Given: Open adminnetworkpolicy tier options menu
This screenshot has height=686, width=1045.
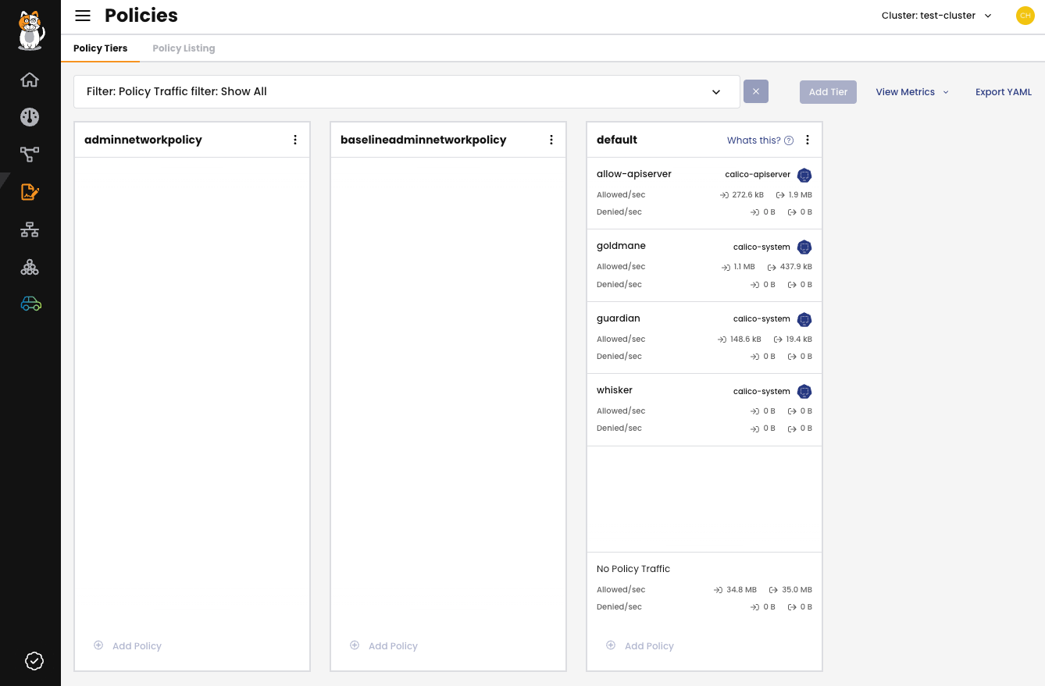Looking at the screenshot, I should pyautogui.click(x=295, y=140).
